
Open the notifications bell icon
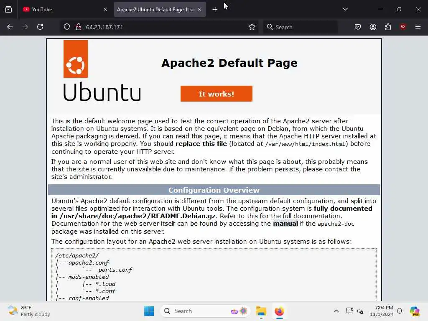point(400,311)
